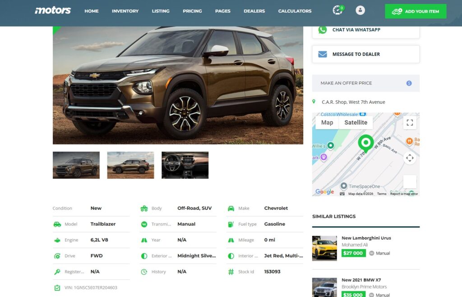Expand the Pages navigation menu
Viewport: 462px width, 297px height.
tap(222, 11)
